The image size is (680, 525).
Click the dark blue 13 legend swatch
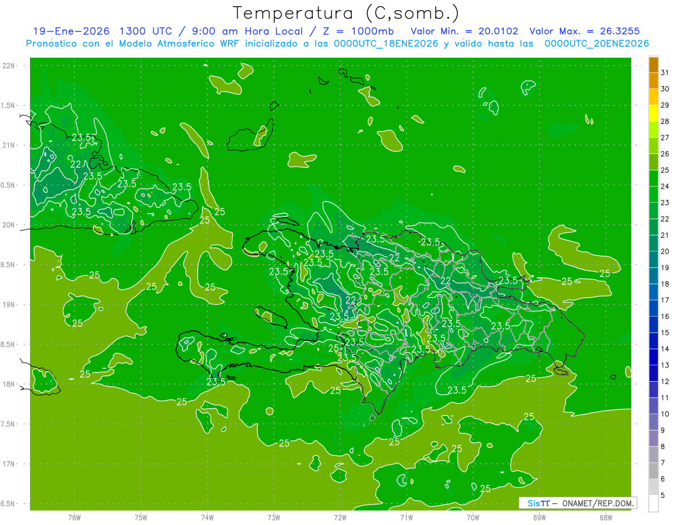(x=653, y=357)
